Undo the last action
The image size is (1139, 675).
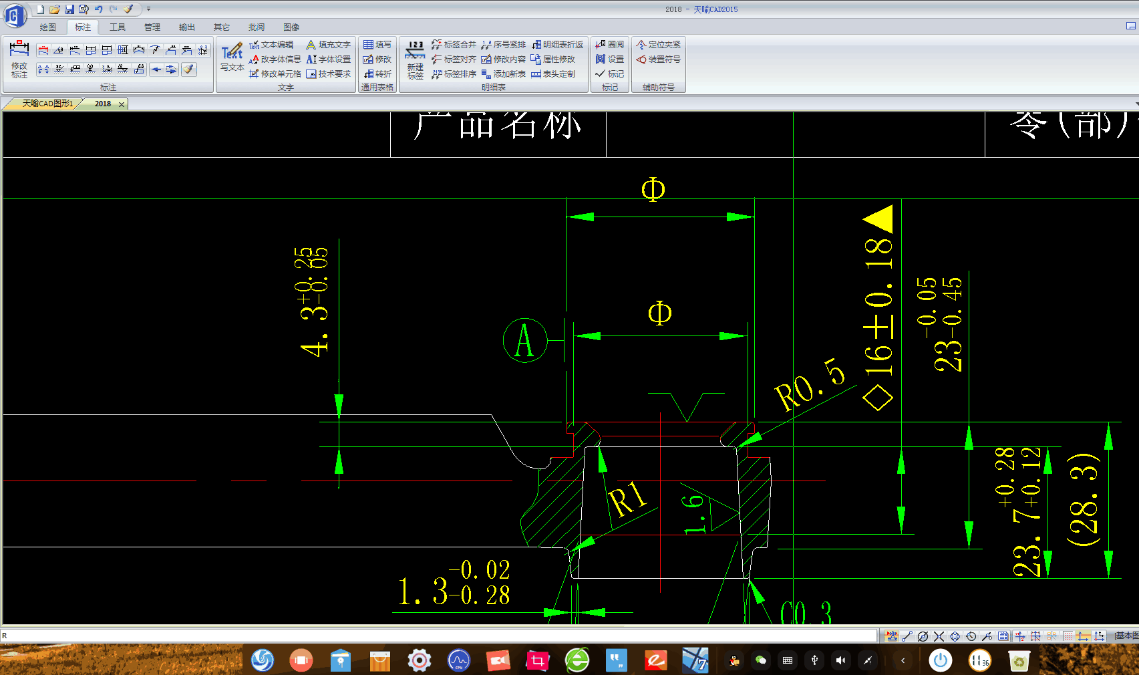pyautogui.click(x=98, y=9)
